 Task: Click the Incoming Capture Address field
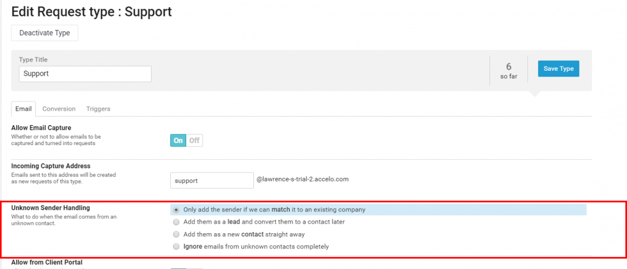point(212,180)
